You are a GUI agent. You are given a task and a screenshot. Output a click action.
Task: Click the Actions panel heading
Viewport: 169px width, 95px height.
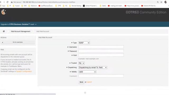click(3, 37)
